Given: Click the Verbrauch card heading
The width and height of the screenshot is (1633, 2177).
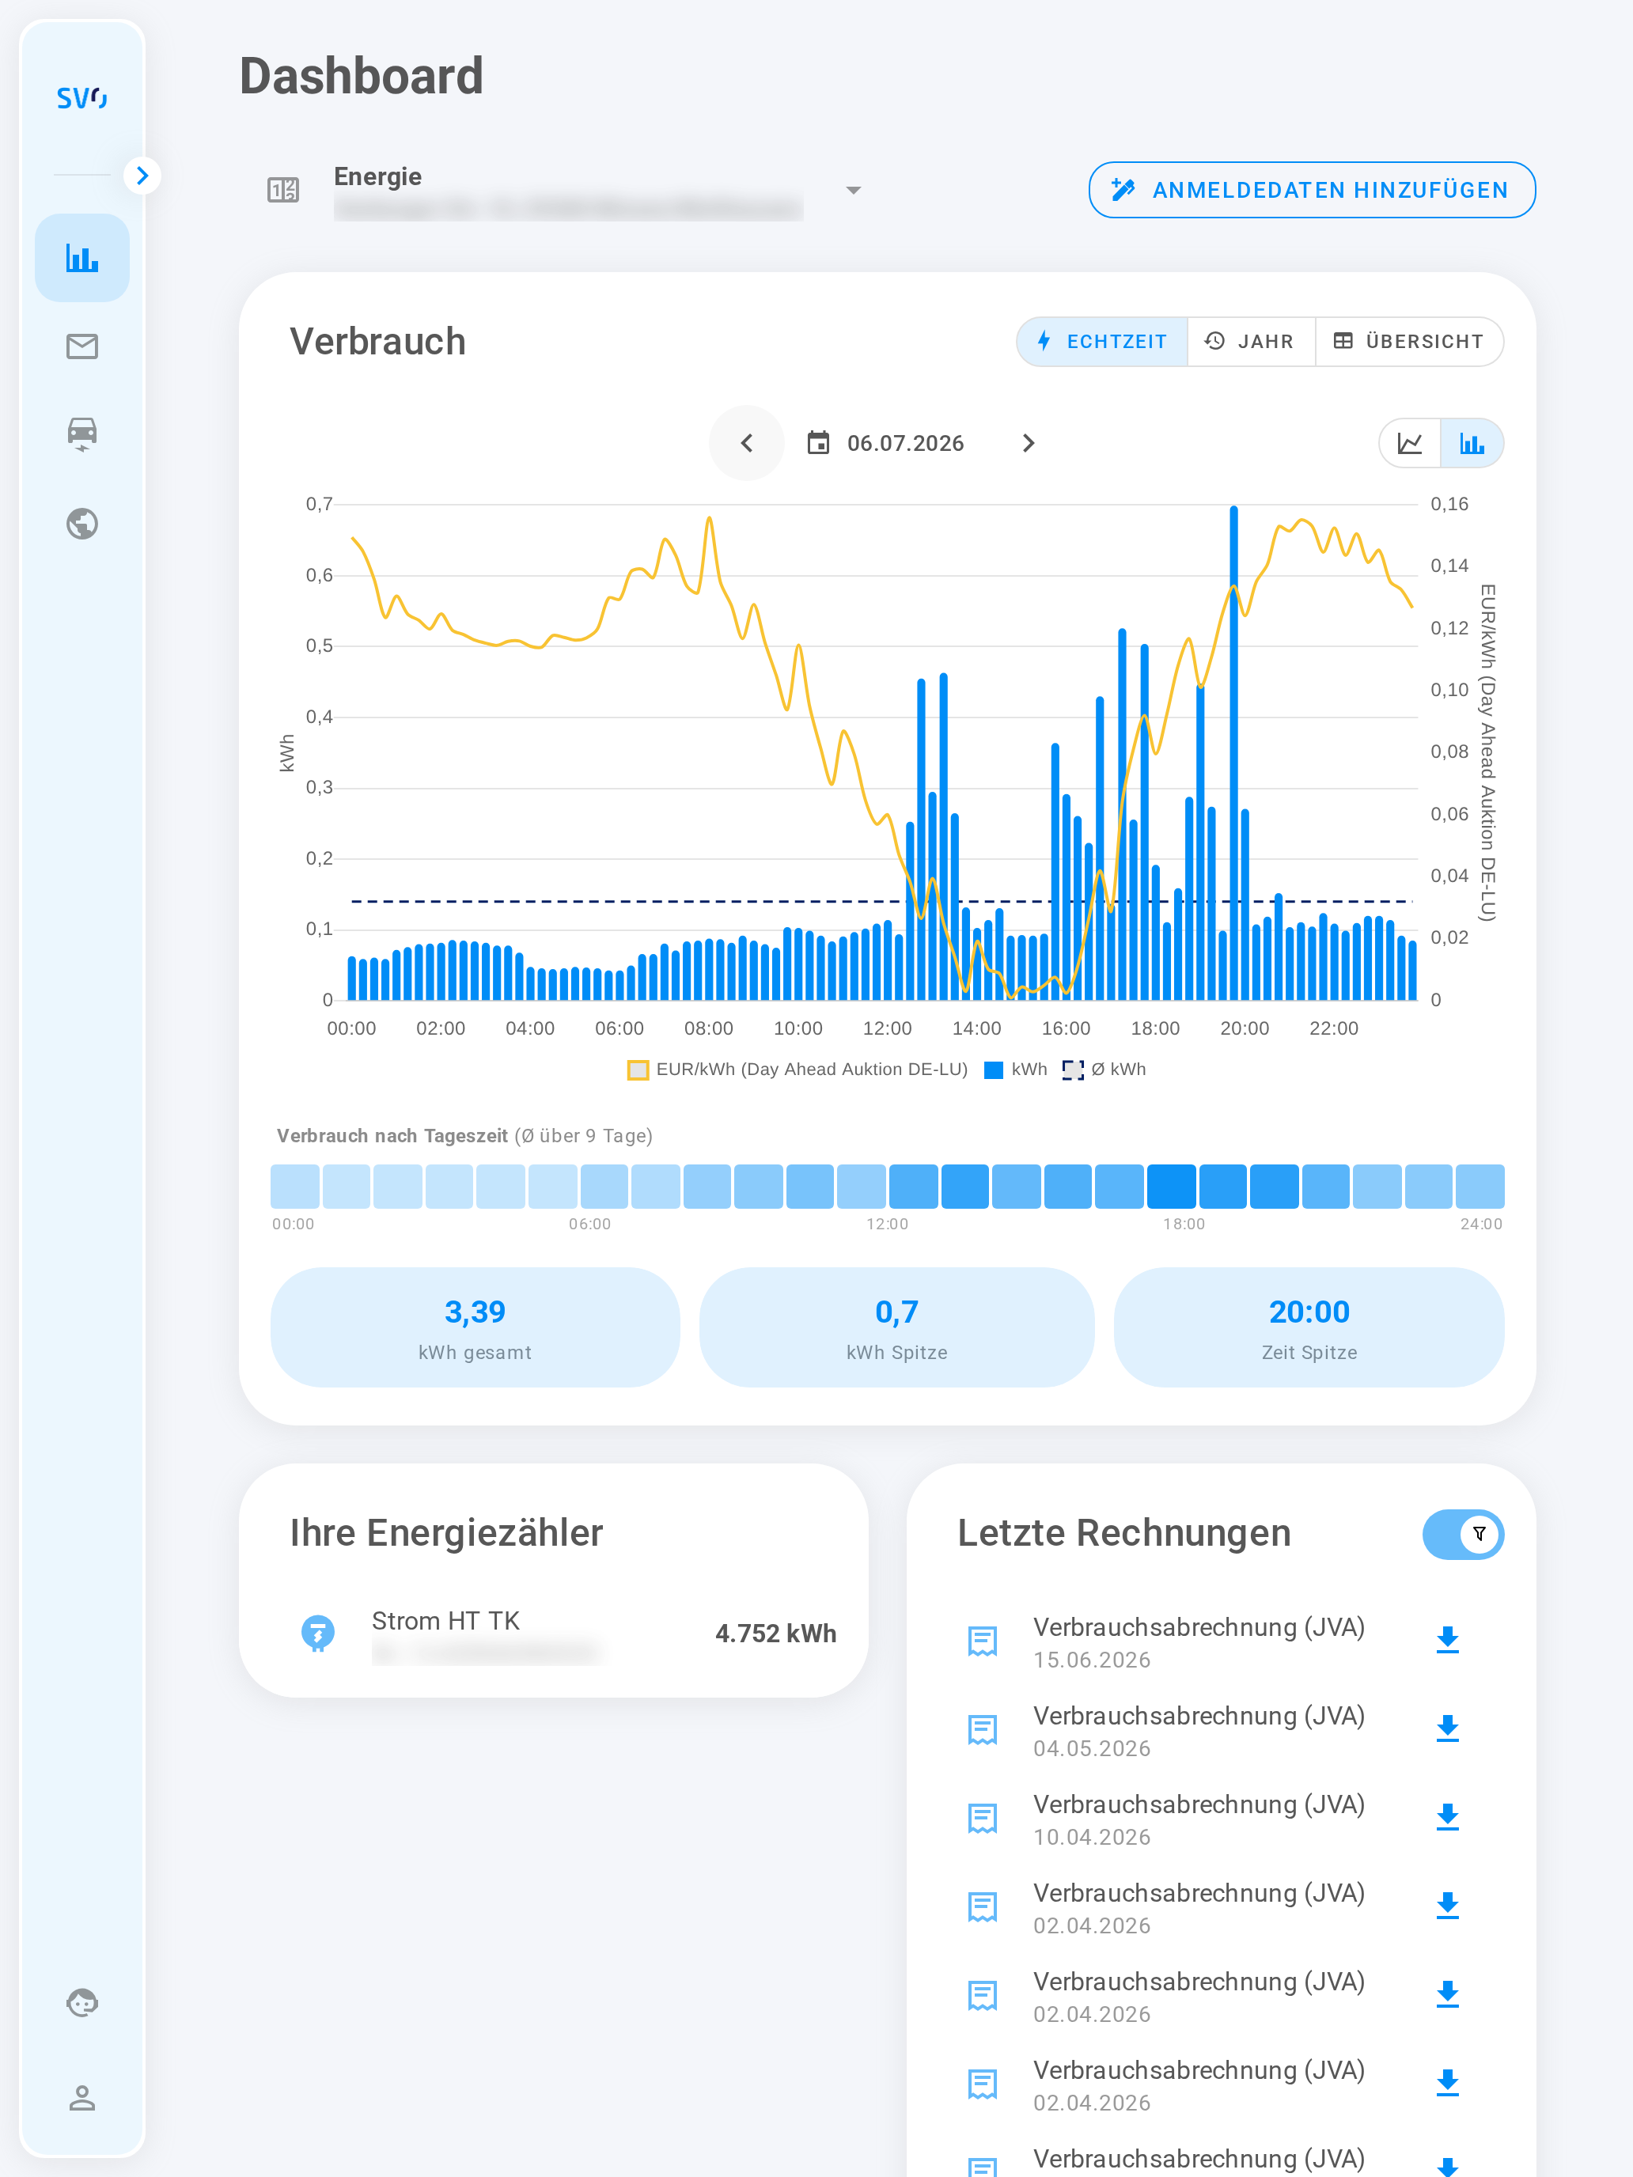Looking at the screenshot, I should coord(378,342).
